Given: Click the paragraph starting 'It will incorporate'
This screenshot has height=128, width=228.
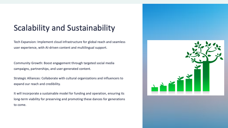Looking at the screenshot, I should pos(69,99).
